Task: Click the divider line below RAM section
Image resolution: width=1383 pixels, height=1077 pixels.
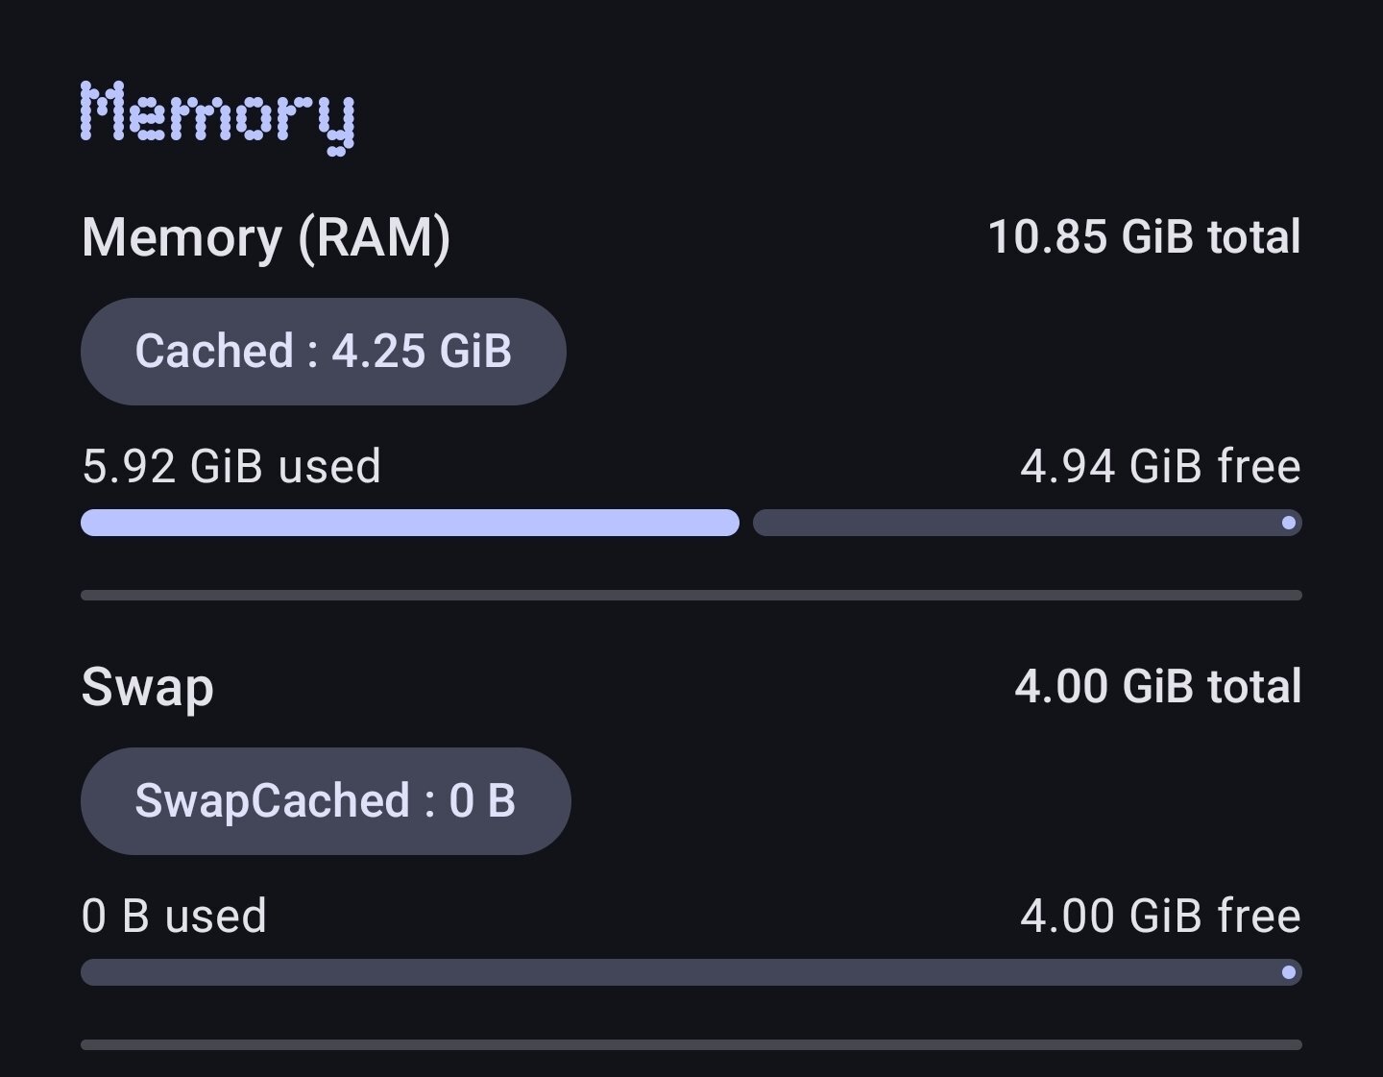Action: pyautogui.click(x=691, y=596)
